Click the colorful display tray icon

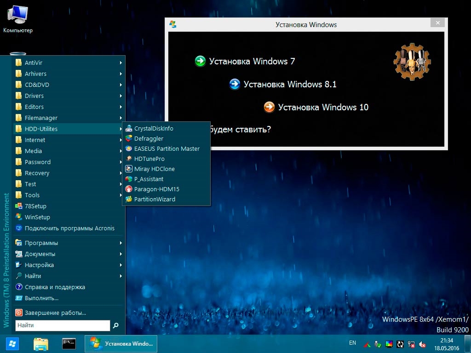[x=389, y=344]
